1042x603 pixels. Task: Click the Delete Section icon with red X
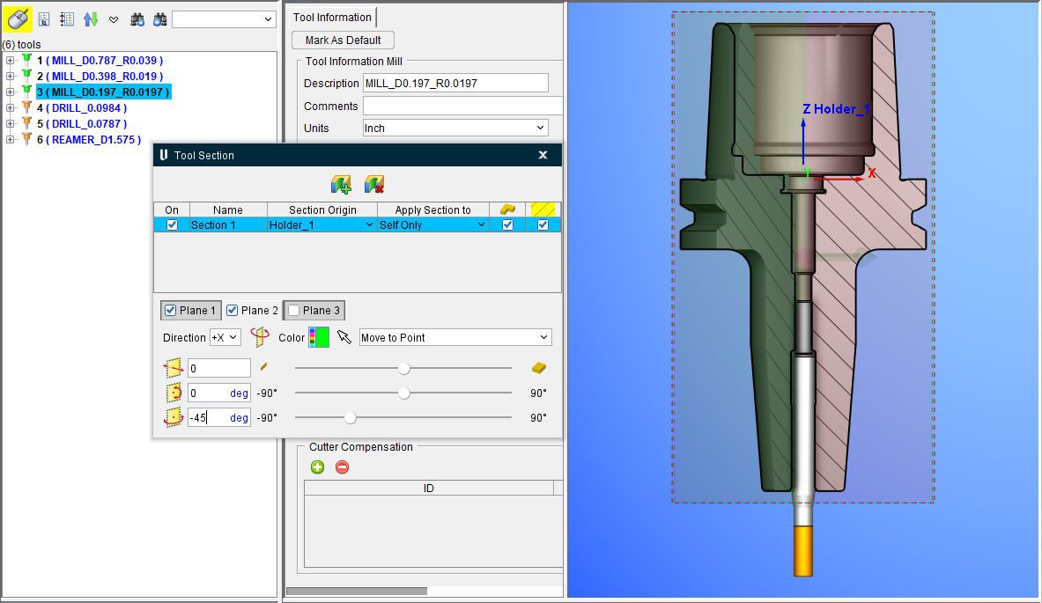(x=374, y=185)
